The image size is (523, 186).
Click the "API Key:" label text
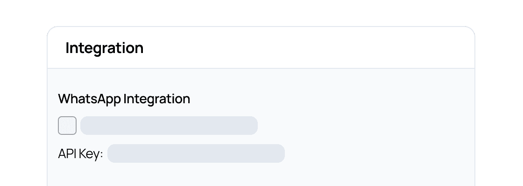(x=80, y=154)
